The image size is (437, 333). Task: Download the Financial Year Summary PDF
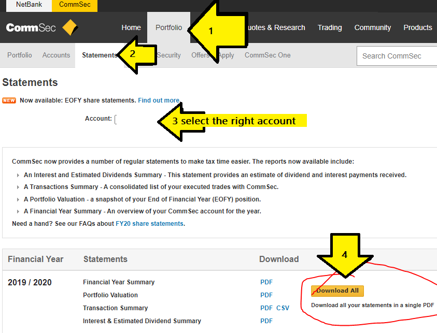266,282
